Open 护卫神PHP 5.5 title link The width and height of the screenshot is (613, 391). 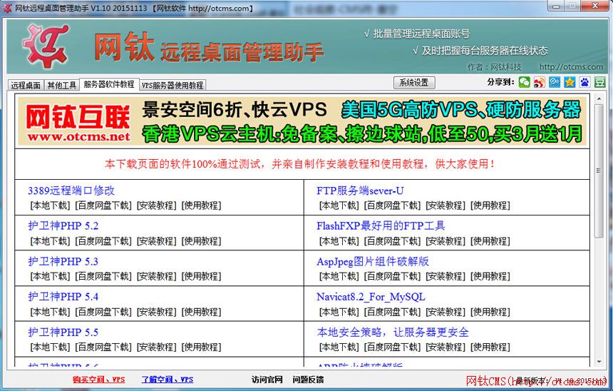[x=63, y=332]
